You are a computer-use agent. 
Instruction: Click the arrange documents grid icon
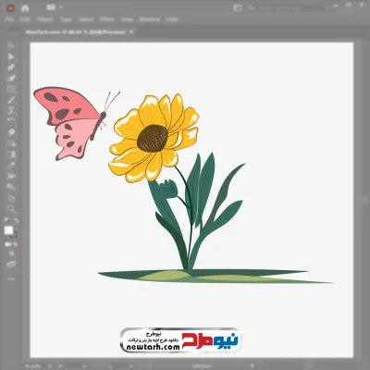click(50, 7)
